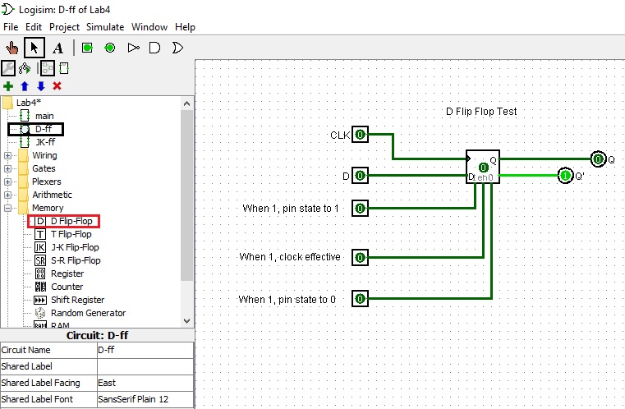Collapse the Memory library folder

[x=7, y=208]
